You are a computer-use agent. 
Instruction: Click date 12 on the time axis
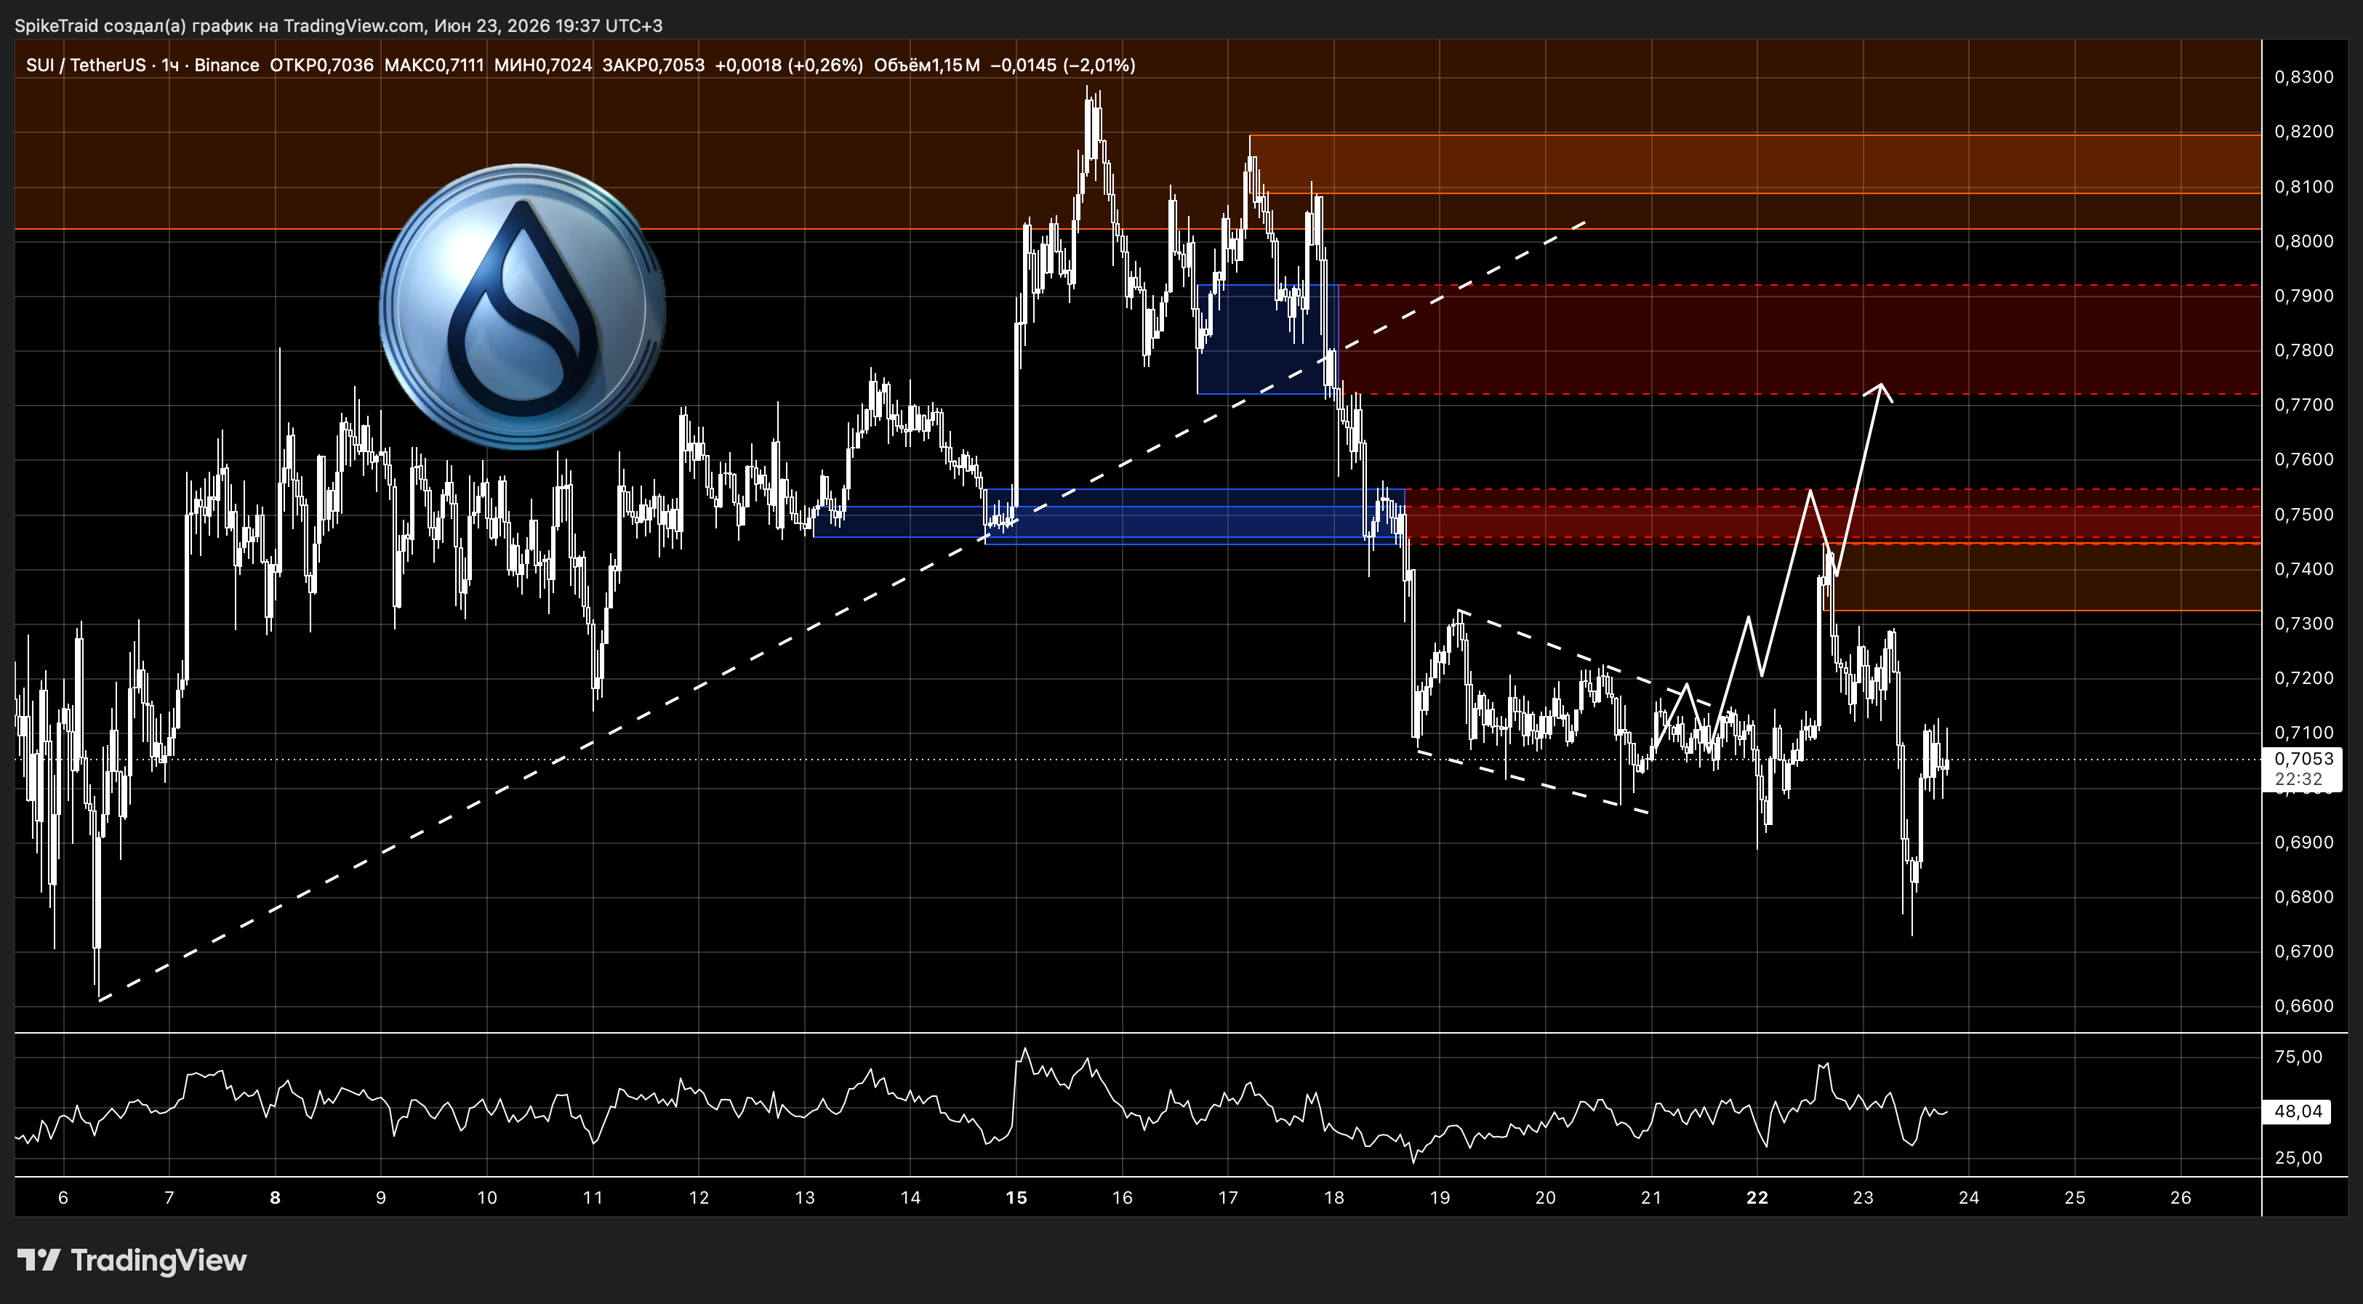699,1198
